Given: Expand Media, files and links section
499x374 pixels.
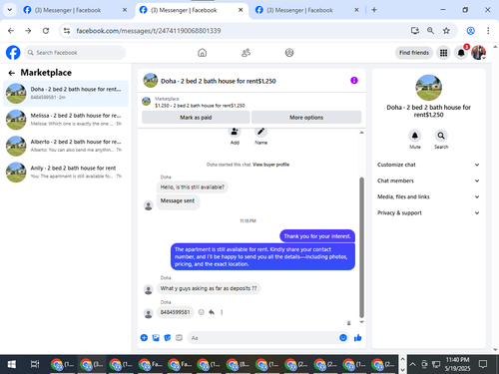Looking at the screenshot, I should point(428,196).
